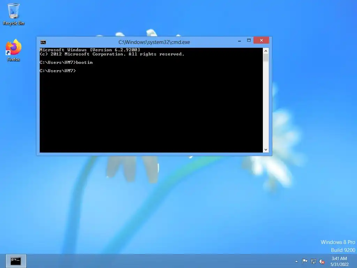The width and height of the screenshot is (357, 268).
Task: Close the cmd.exe window
Action: pos(261,40)
